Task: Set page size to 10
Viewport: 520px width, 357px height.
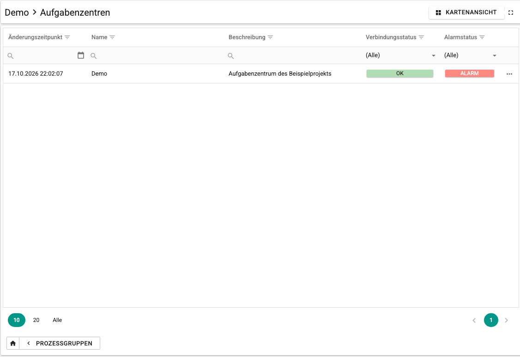Action: tap(17, 320)
